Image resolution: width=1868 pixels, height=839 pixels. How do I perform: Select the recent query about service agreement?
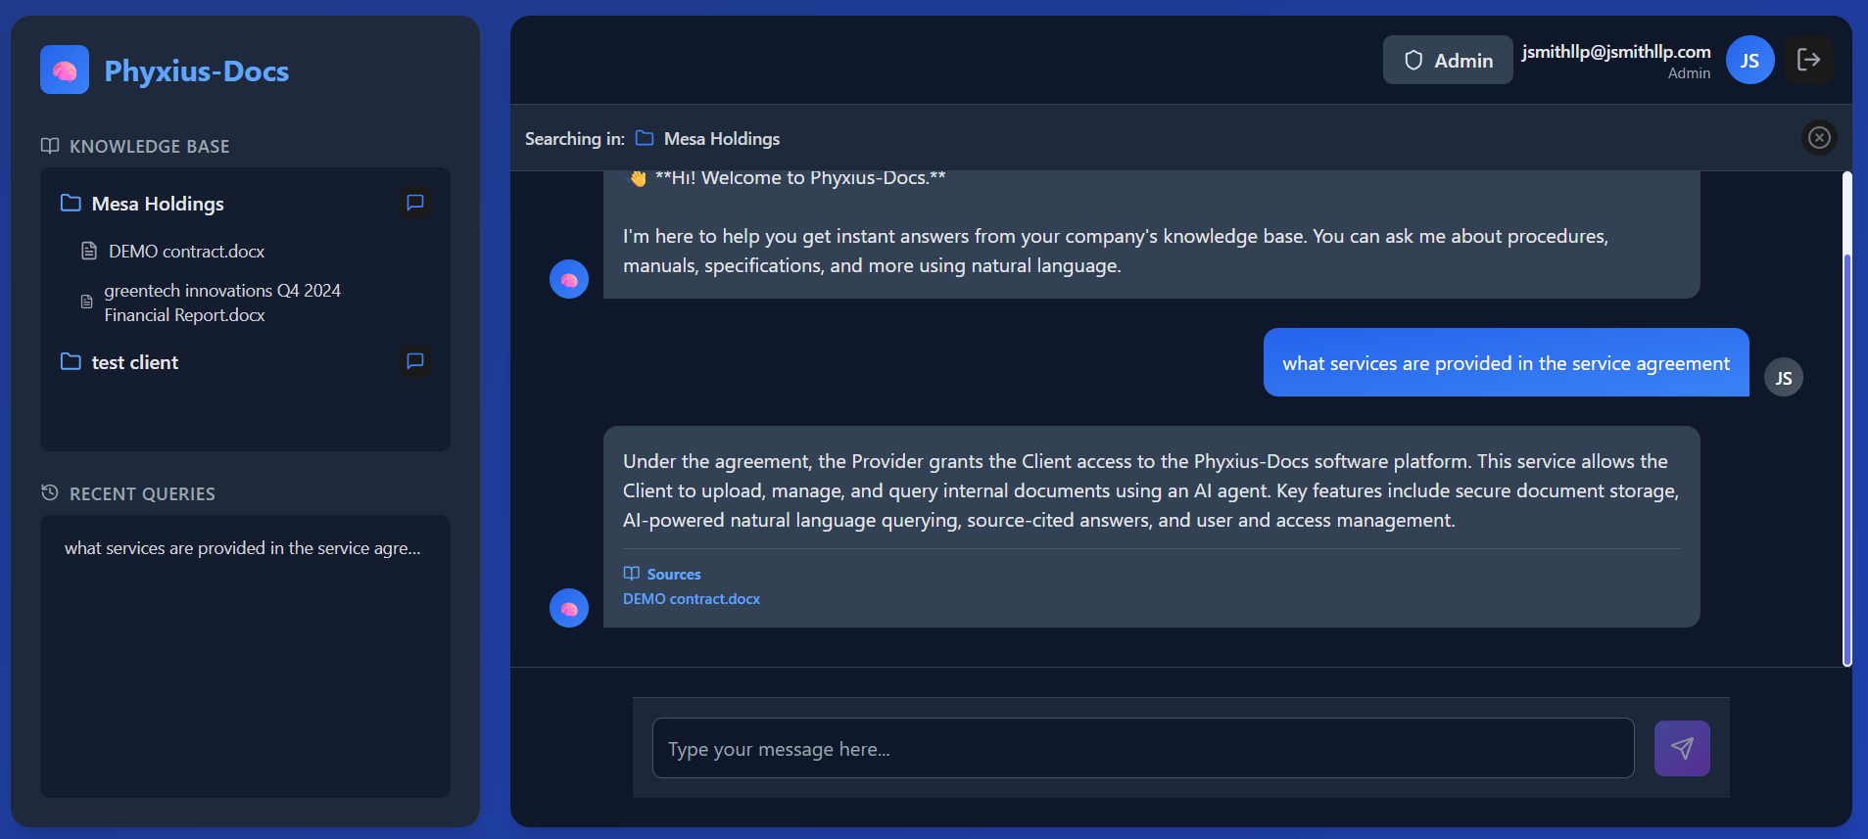242,548
